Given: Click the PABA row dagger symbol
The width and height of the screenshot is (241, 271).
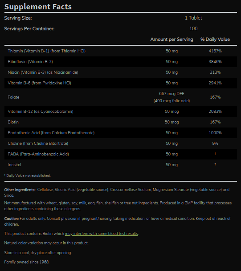Looking at the screenshot, I should [215, 154].
